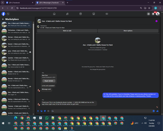Attach a file with the photo icon
This screenshot has height=131, width=163.
pos(41,111)
